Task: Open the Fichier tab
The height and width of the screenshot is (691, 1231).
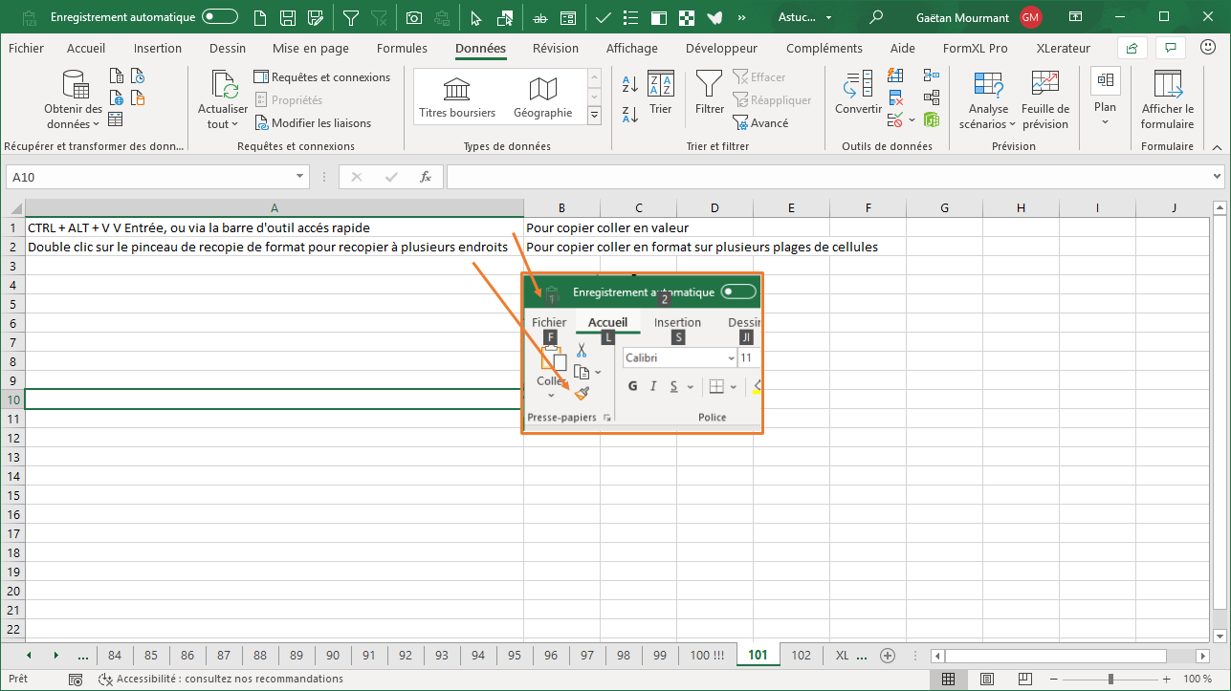Action: coord(26,49)
